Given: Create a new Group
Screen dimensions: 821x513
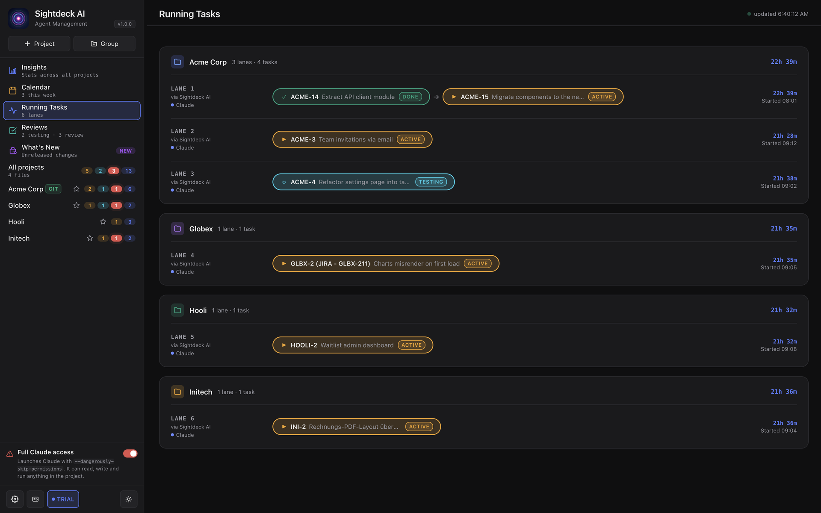Looking at the screenshot, I should click(104, 44).
